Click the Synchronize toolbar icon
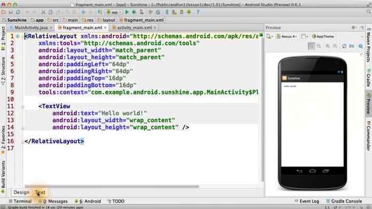 pyautogui.click(x=18, y=12)
